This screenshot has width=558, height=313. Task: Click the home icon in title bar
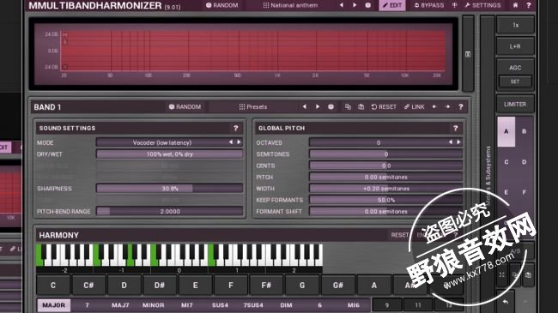pos(515,5)
